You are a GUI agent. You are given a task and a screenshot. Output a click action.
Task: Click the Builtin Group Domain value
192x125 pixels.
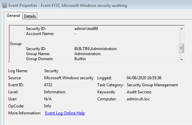pyautogui.click(x=80, y=59)
